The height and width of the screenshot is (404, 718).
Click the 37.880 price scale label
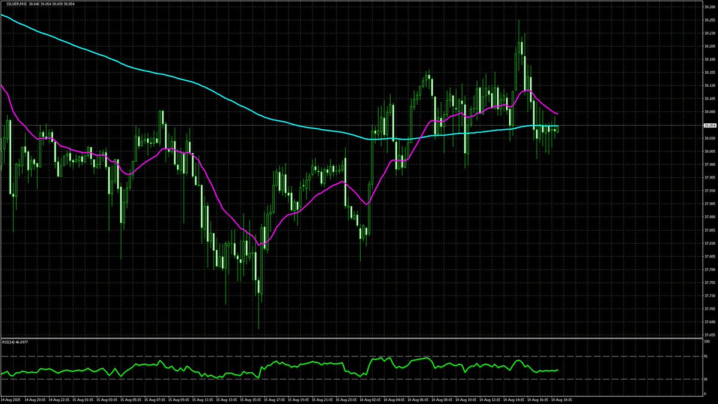pyautogui.click(x=710, y=217)
